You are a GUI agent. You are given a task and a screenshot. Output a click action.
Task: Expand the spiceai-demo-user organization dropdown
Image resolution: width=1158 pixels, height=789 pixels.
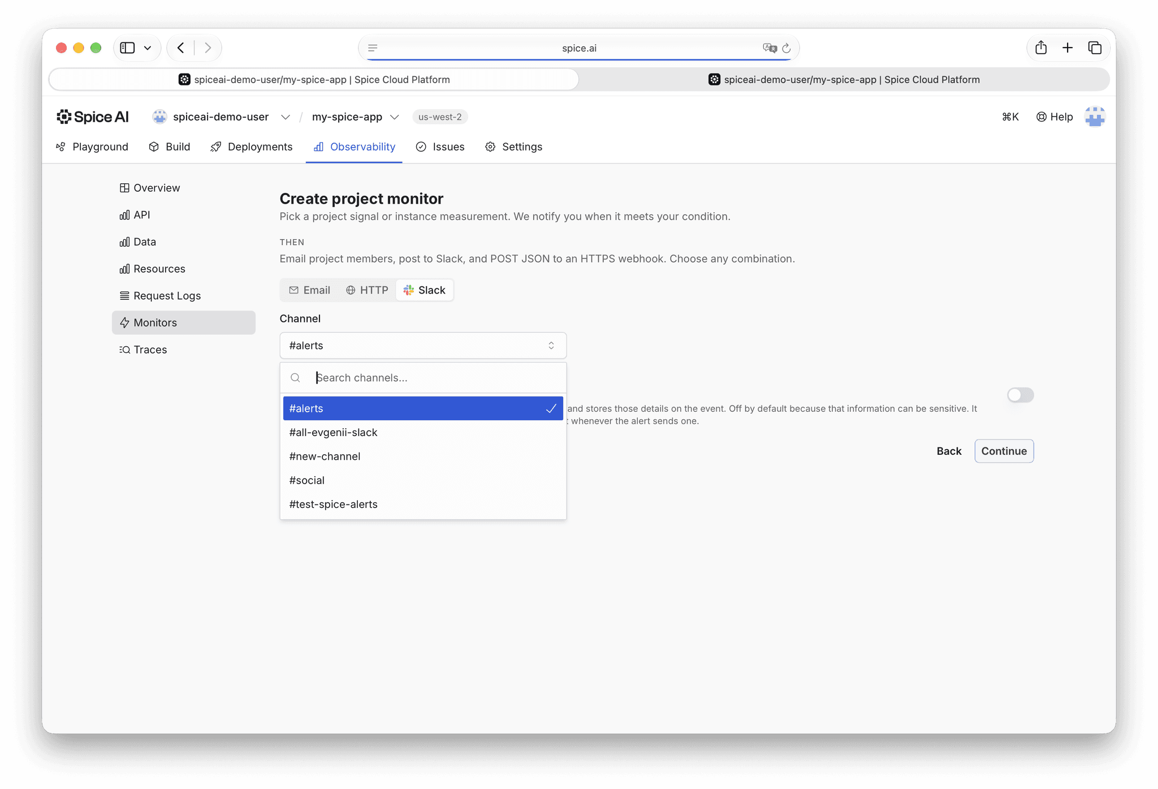click(286, 117)
